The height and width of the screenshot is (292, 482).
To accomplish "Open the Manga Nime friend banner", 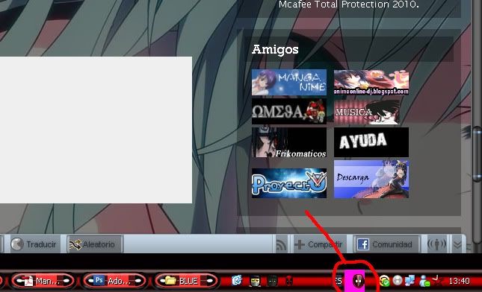I will [x=289, y=82].
